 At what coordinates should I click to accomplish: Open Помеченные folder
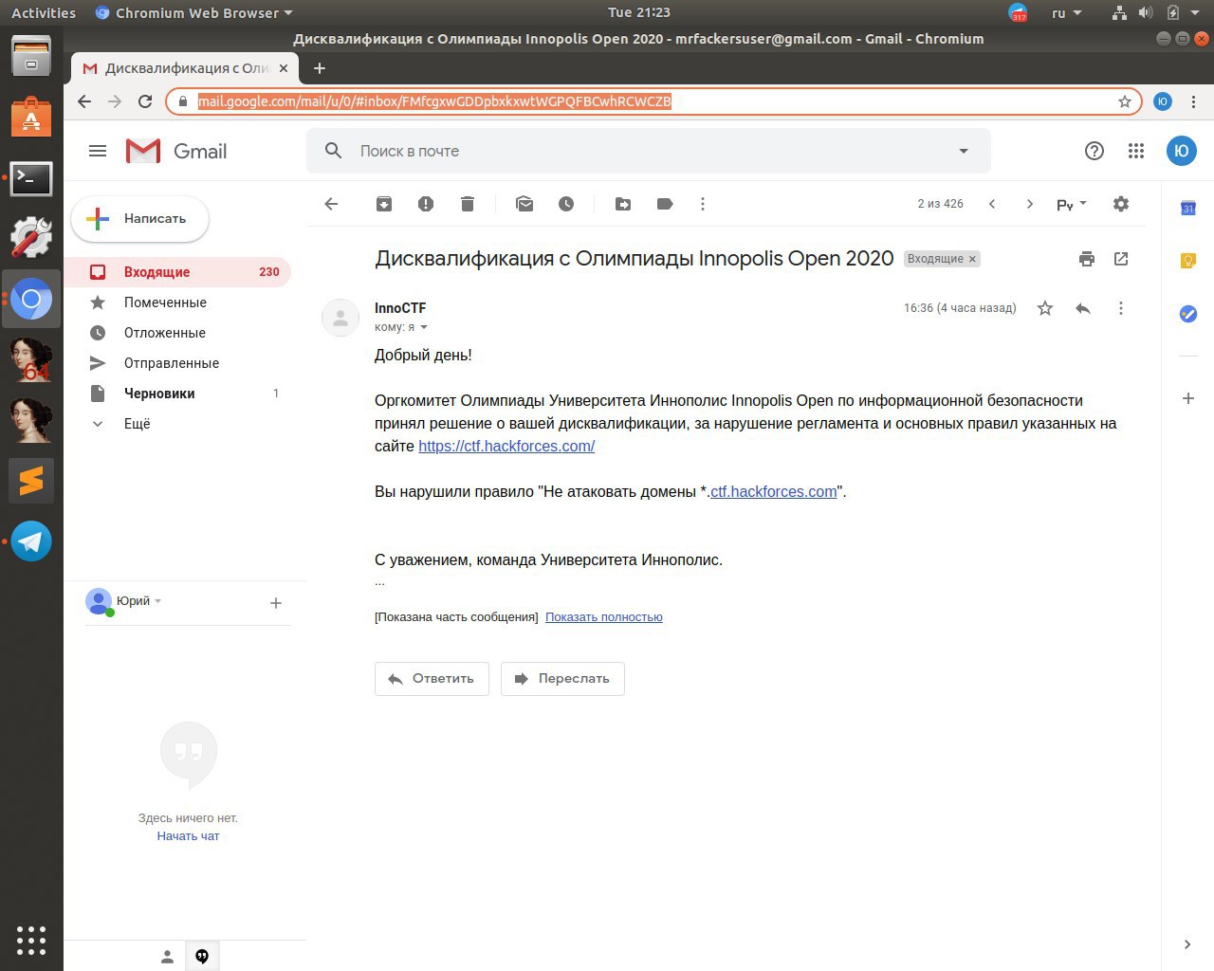pyautogui.click(x=177, y=302)
